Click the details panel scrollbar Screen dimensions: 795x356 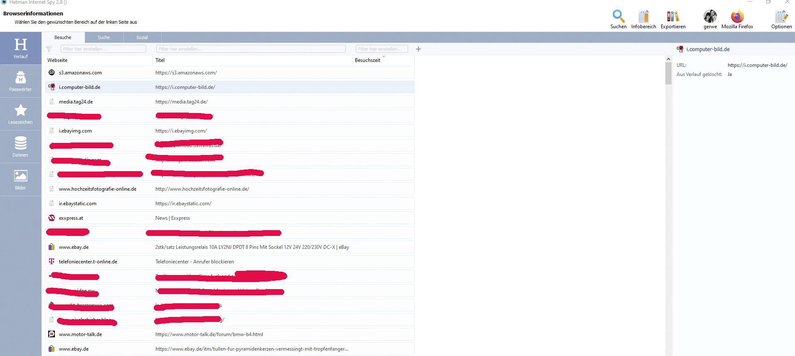click(668, 73)
